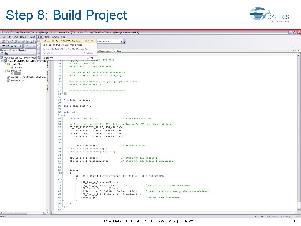Viewport: 301px width, 226px height.
Task: Open the Debug menu
Action: pyautogui.click(x=23, y=37)
